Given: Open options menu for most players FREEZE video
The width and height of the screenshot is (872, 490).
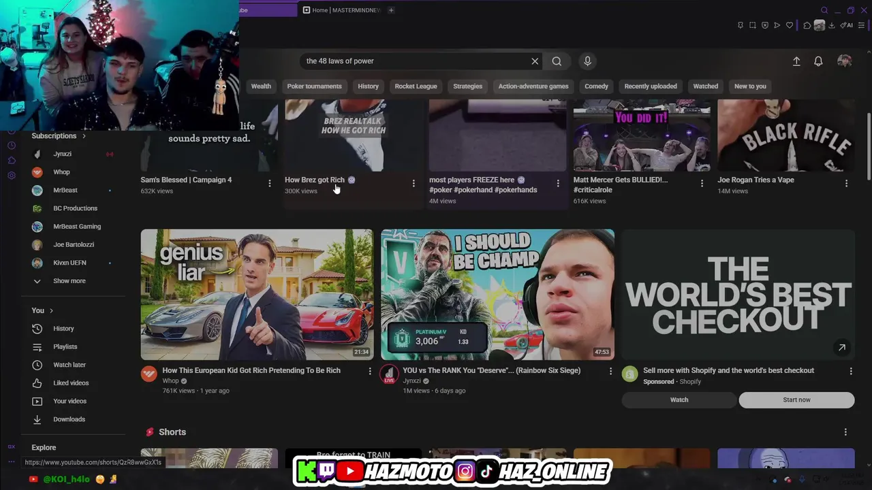Looking at the screenshot, I should [558, 183].
